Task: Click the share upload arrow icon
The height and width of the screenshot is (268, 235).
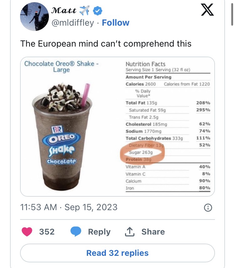Action: coord(129,232)
